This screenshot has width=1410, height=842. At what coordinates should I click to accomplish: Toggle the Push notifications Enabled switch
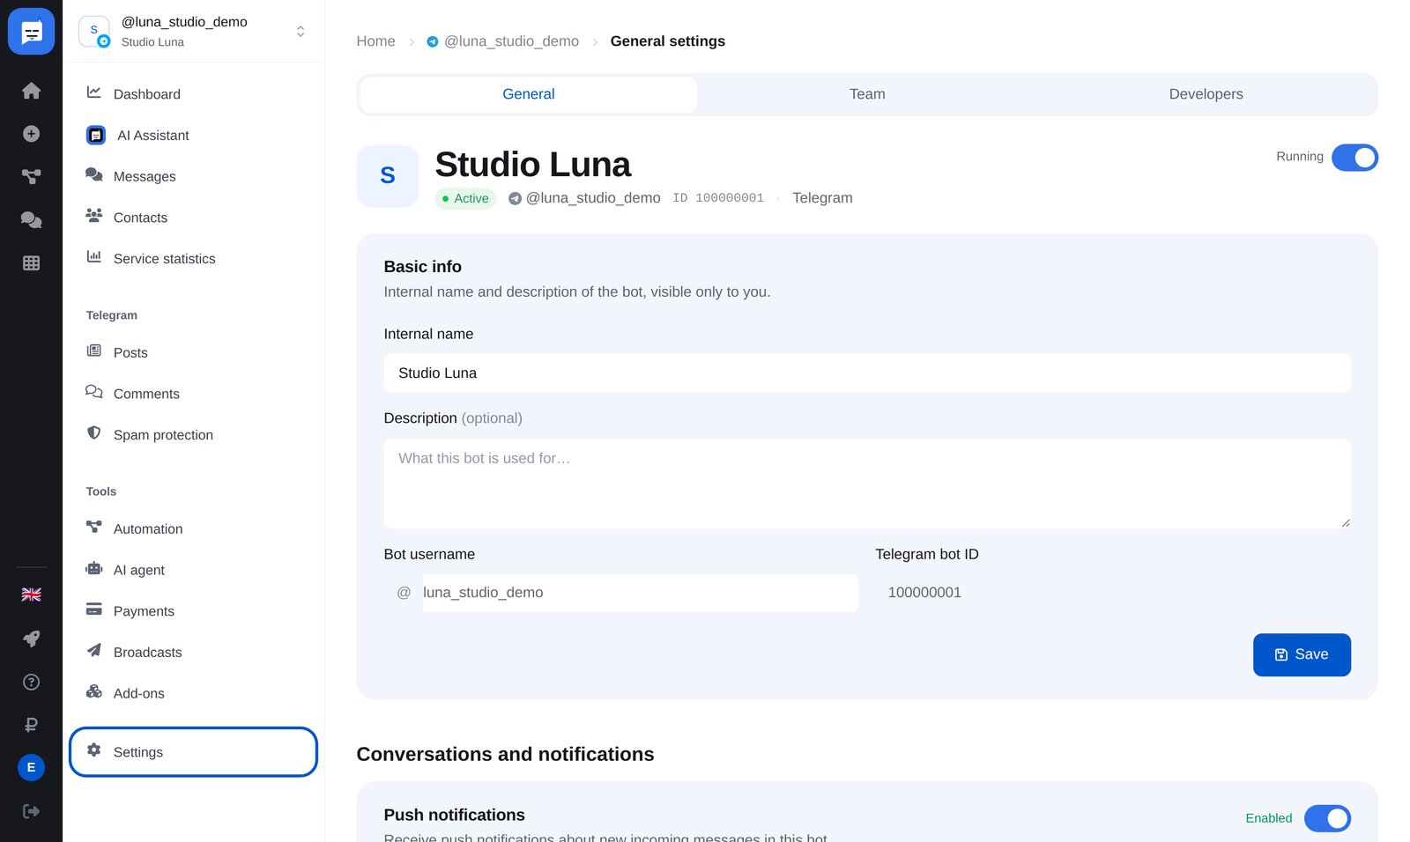pyautogui.click(x=1327, y=818)
